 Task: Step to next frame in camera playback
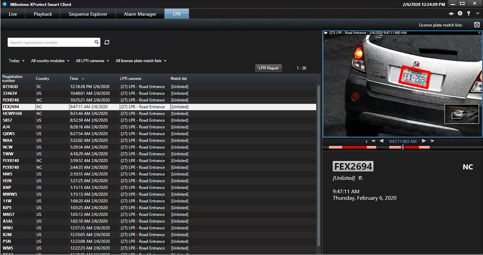tap(433, 141)
